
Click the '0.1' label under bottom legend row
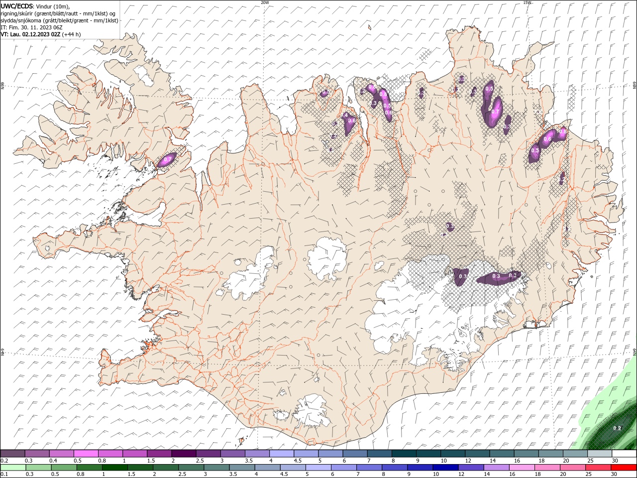tap(4, 474)
